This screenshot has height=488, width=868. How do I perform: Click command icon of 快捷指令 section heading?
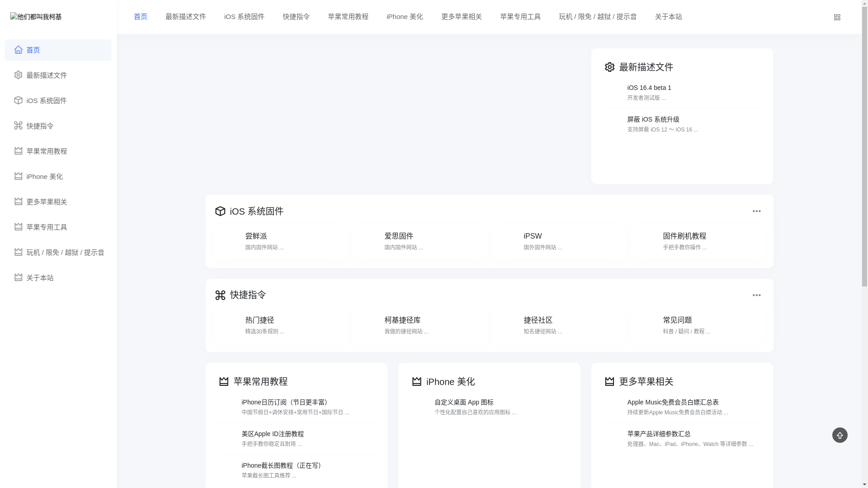(220, 295)
